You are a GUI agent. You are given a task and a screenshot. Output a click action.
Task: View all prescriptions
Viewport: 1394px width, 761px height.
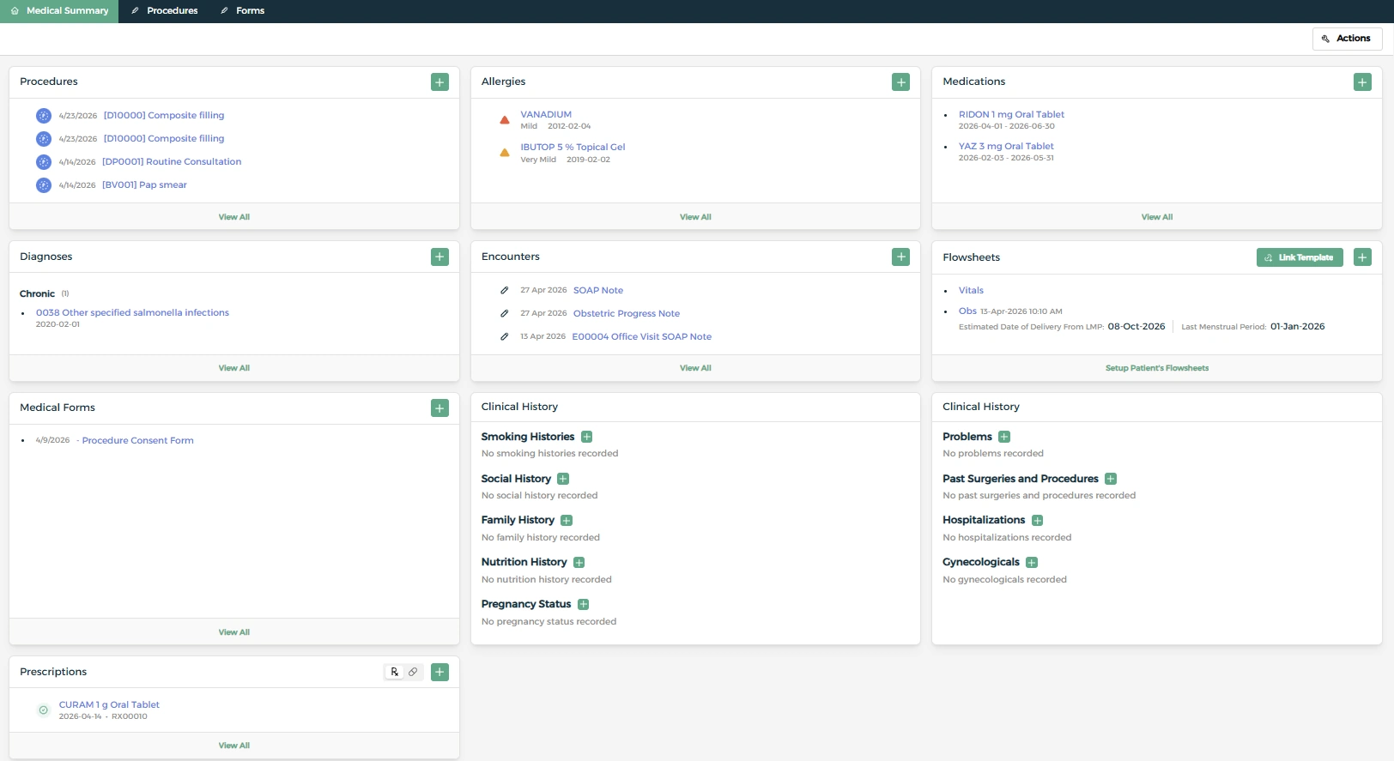click(x=233, y=746)
